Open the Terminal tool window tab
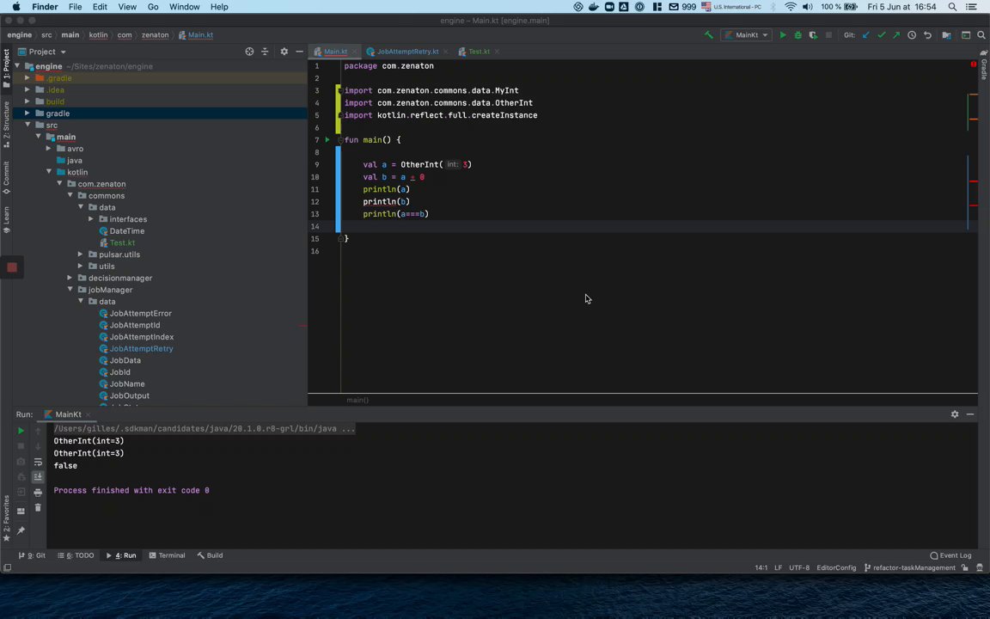The width and height of the screenshot is (990, 619). click(167, 555)
